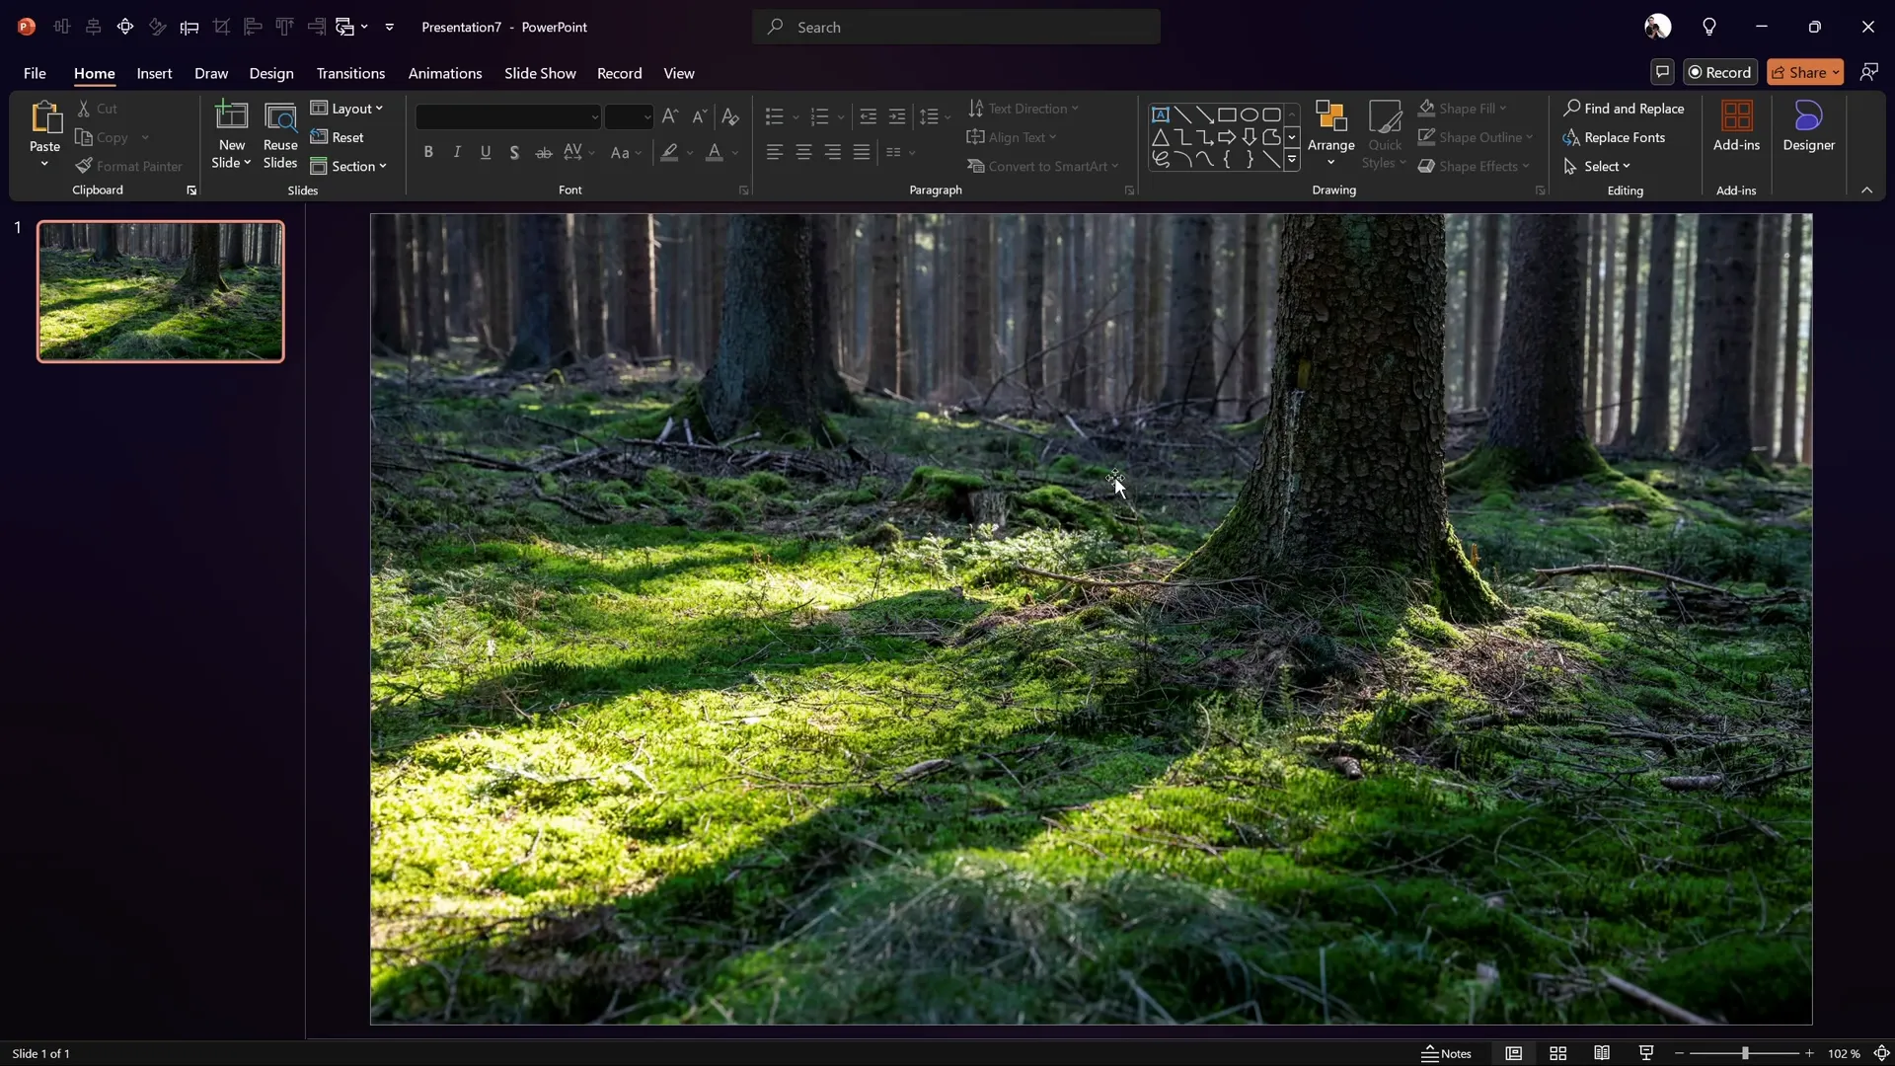This screenshot has width=1895, height=1066.
Task: Fit slide to current window
Action: click(x=1882, y=1053)
